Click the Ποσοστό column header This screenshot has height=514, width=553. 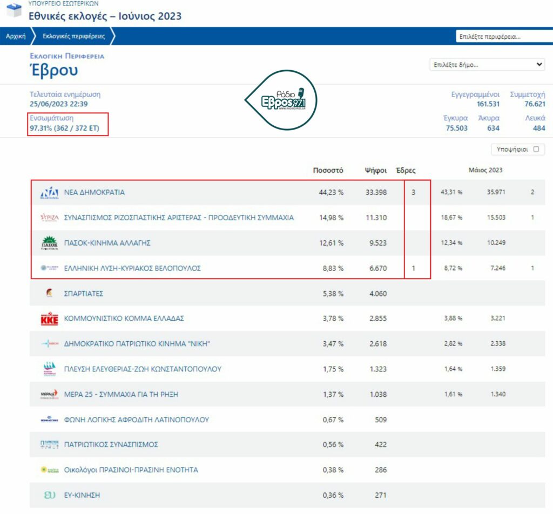click(328, 171)
